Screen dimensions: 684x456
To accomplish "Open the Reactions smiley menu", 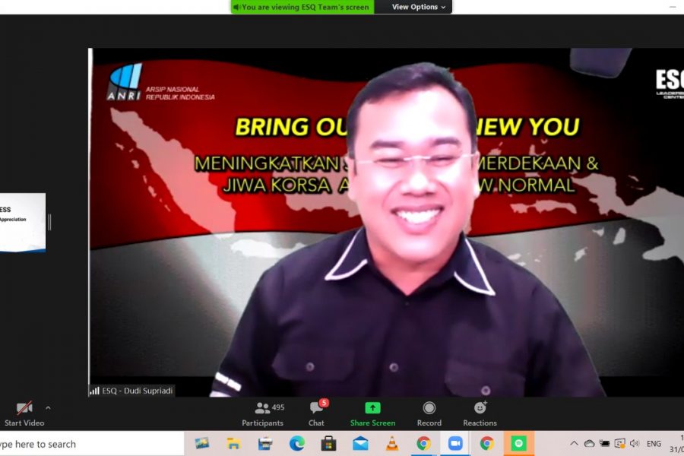I will tap(480, 408).
